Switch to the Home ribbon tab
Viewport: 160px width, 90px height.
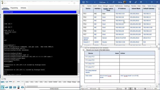point(89,6)
